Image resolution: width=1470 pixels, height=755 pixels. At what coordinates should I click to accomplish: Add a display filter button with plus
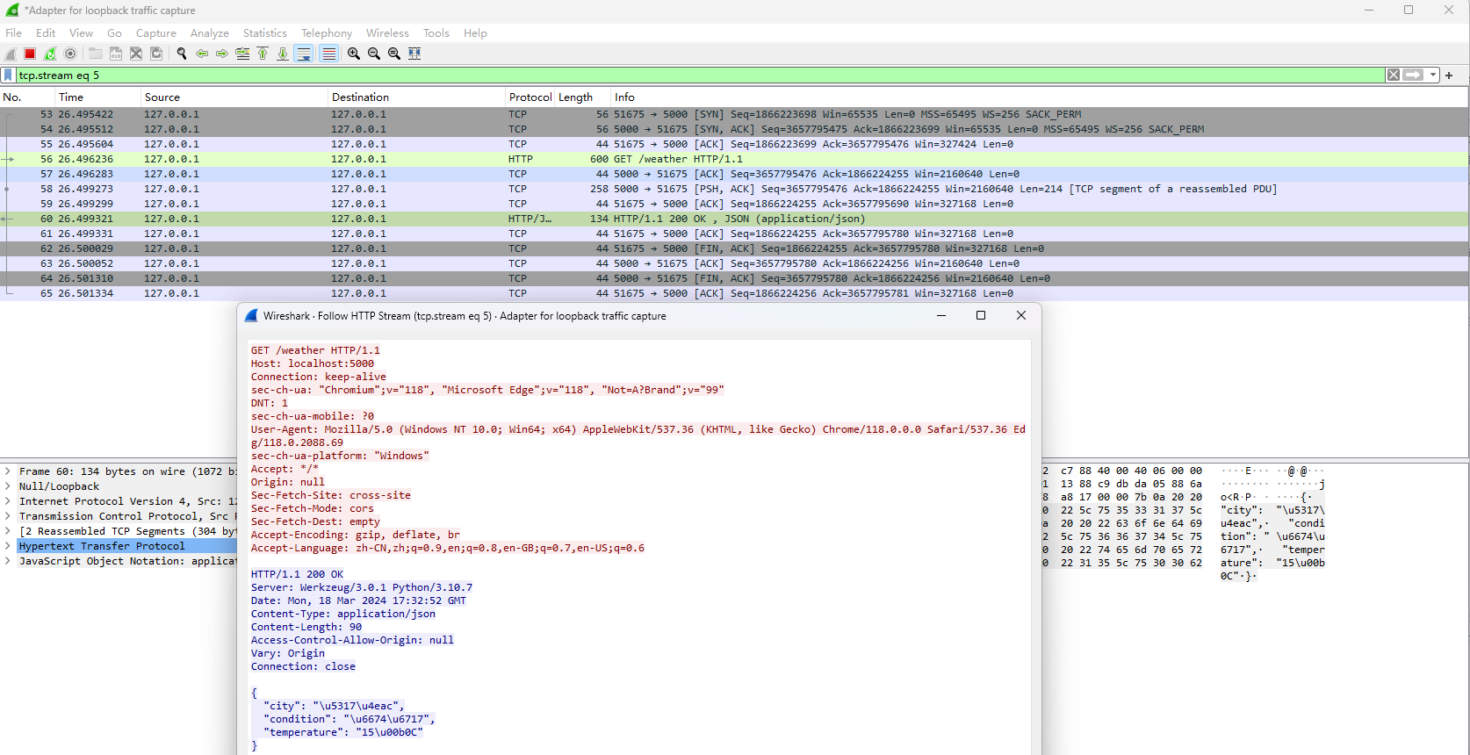click(x=1449, y=75)
